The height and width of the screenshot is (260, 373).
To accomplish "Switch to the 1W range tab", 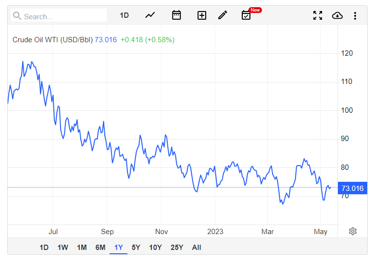I will [x=63, y=248].
